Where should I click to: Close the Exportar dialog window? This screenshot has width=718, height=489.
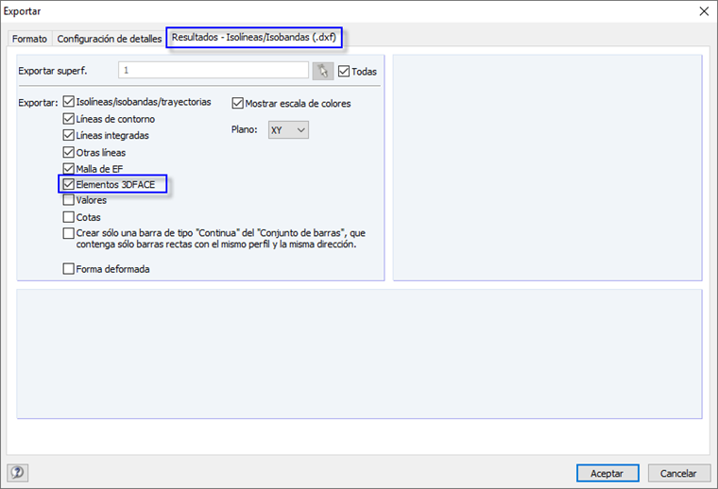tap(704, 11)
